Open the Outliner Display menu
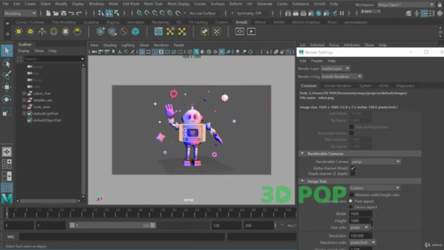 click(24, 51)
